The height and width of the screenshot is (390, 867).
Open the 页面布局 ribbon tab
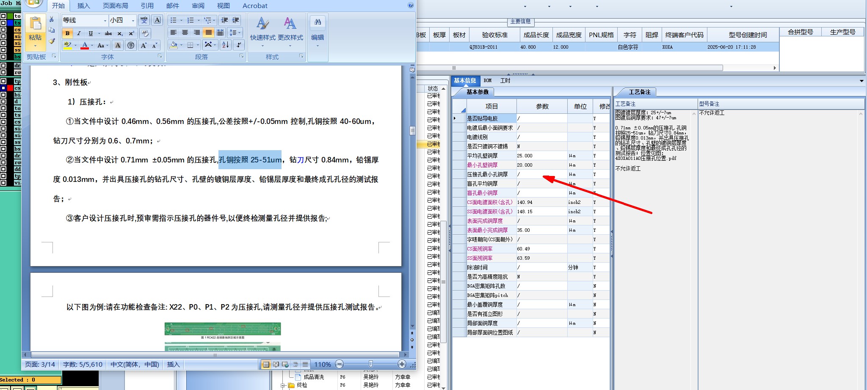point(116,6)
